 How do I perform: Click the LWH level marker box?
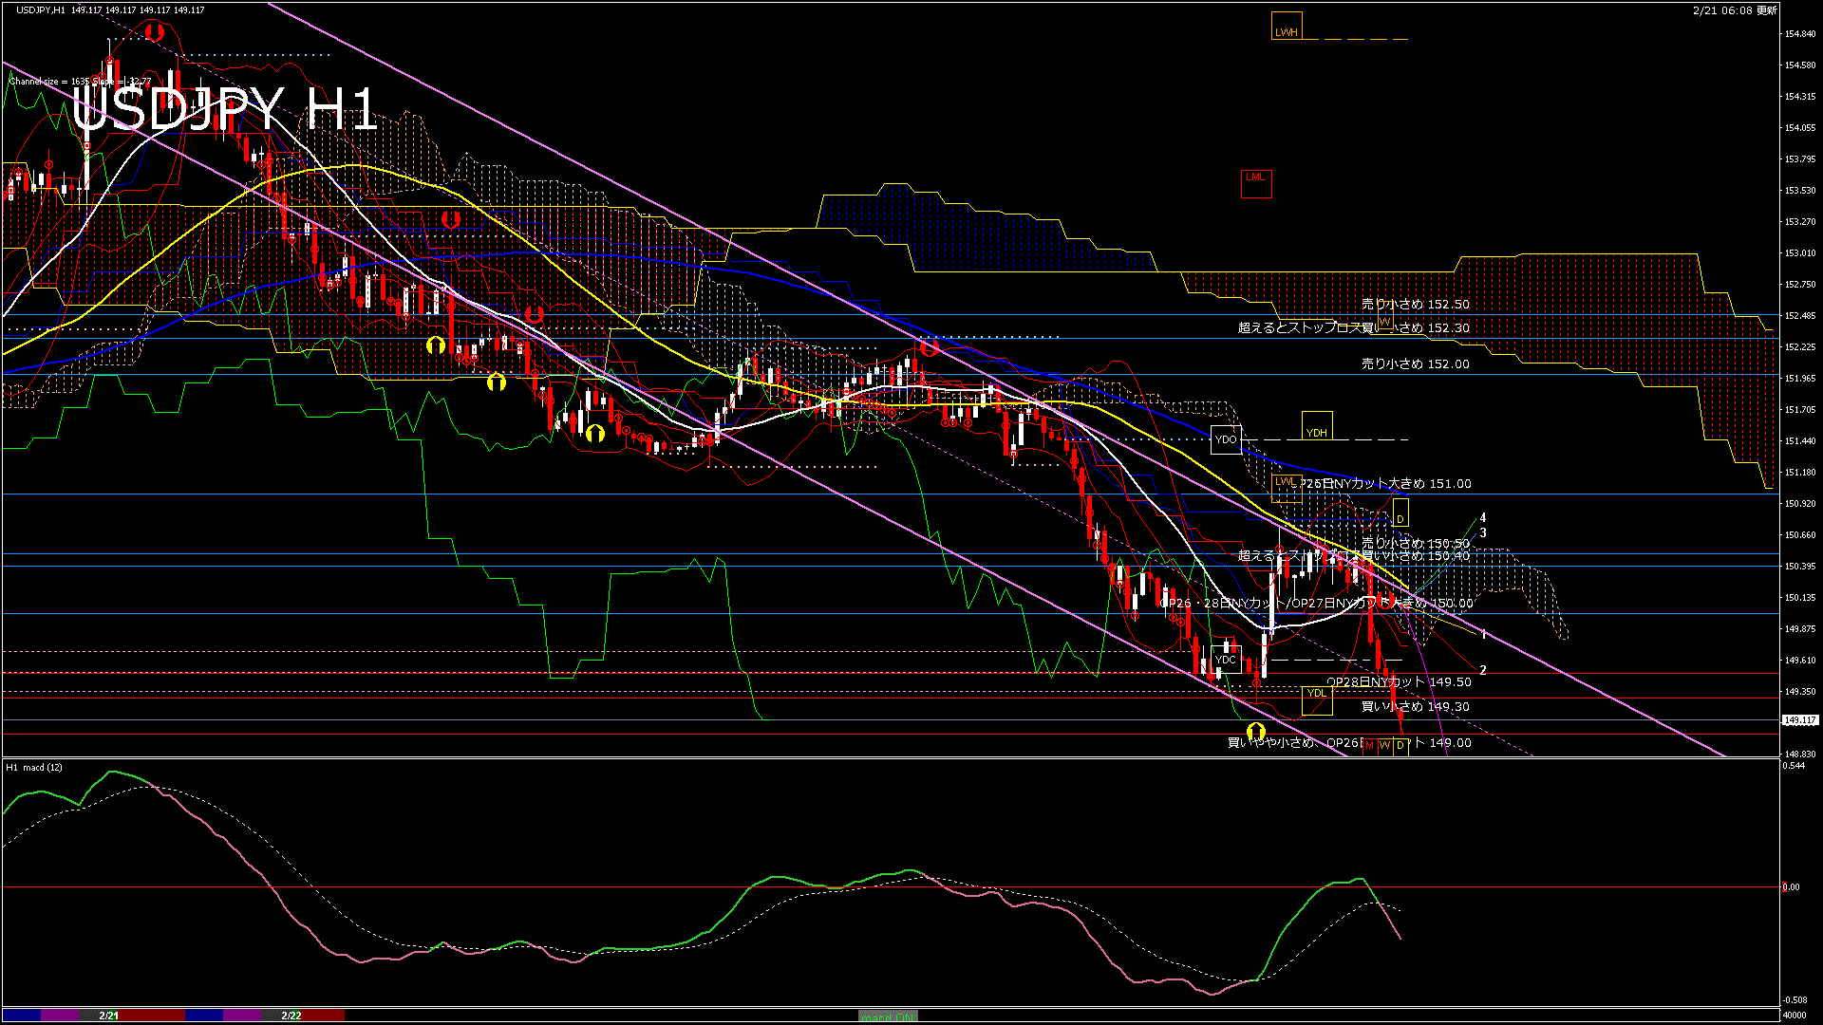(x=1287, y=26)
